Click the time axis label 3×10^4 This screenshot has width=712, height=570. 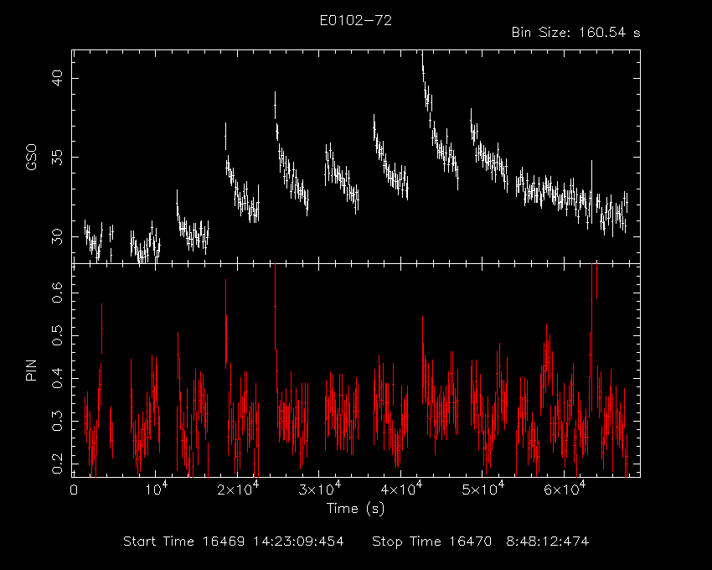click(x=320, y=489)
